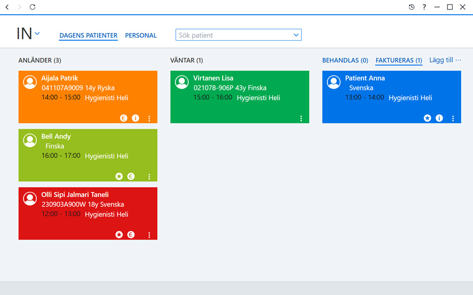The width and height of the screenshot is (473, 295).
Task: Open the history clock icon in title bar
Action: [x=412, y=7]
